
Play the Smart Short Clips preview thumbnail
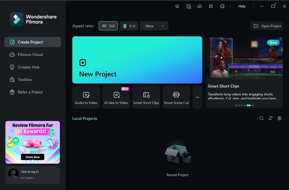pyautogui.click(x=221, y=58)
